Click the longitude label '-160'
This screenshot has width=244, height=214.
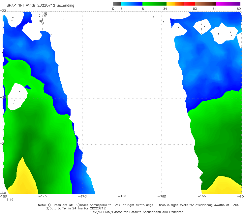click(x=162, y=196)
